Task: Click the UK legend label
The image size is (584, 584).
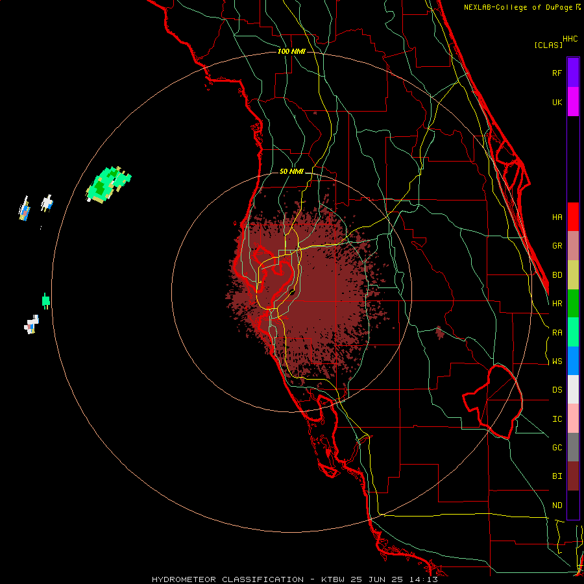Action: [x=557, y=102]
